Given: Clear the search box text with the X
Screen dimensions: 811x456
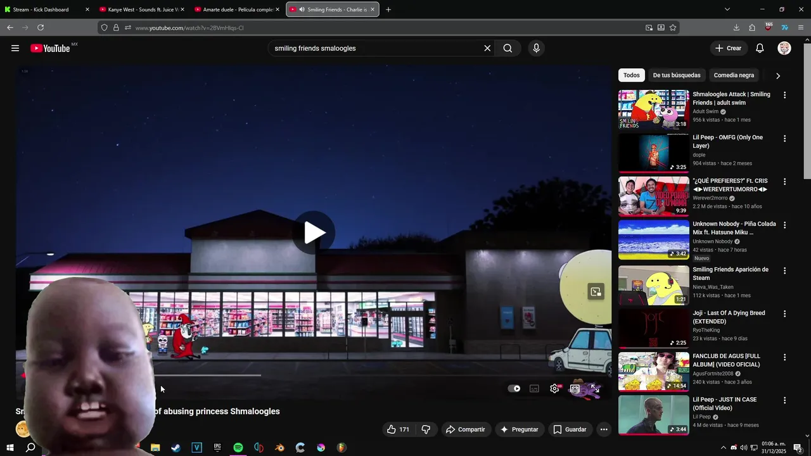Looking at the screenshot, I should point(487,48).
